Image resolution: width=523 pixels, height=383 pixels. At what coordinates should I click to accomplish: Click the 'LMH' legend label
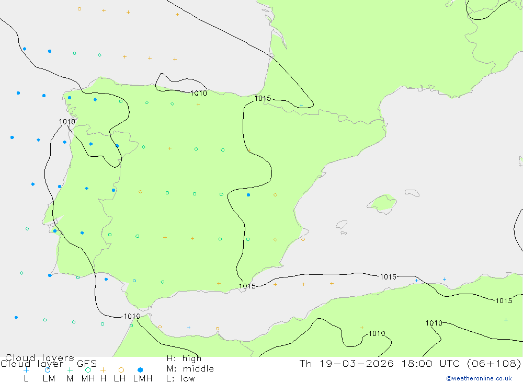143,379
